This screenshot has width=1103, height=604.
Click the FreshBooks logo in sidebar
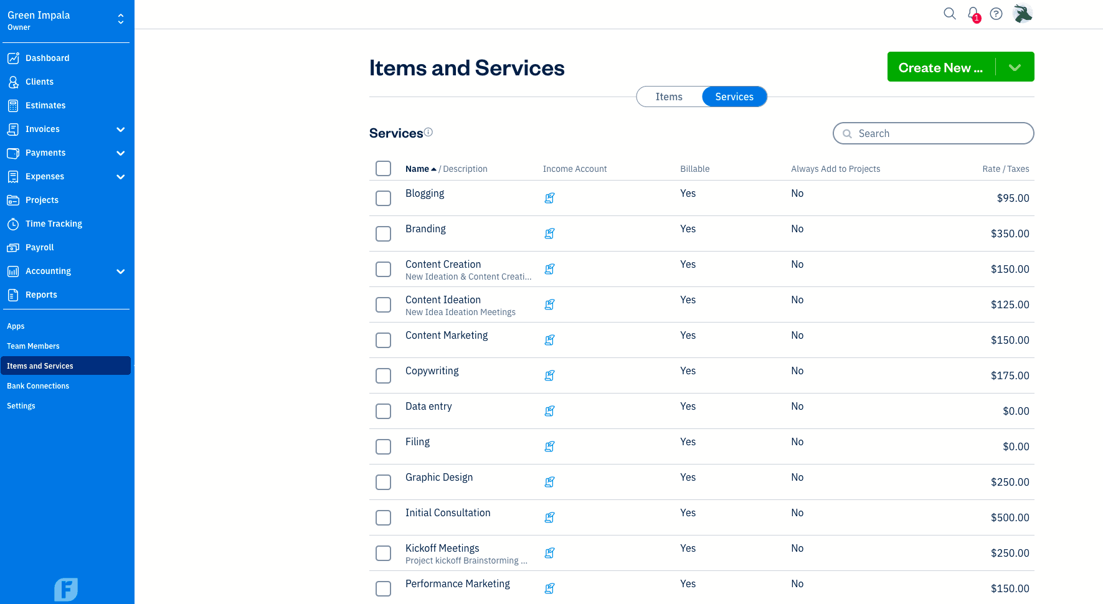click(x=66, y=589)
